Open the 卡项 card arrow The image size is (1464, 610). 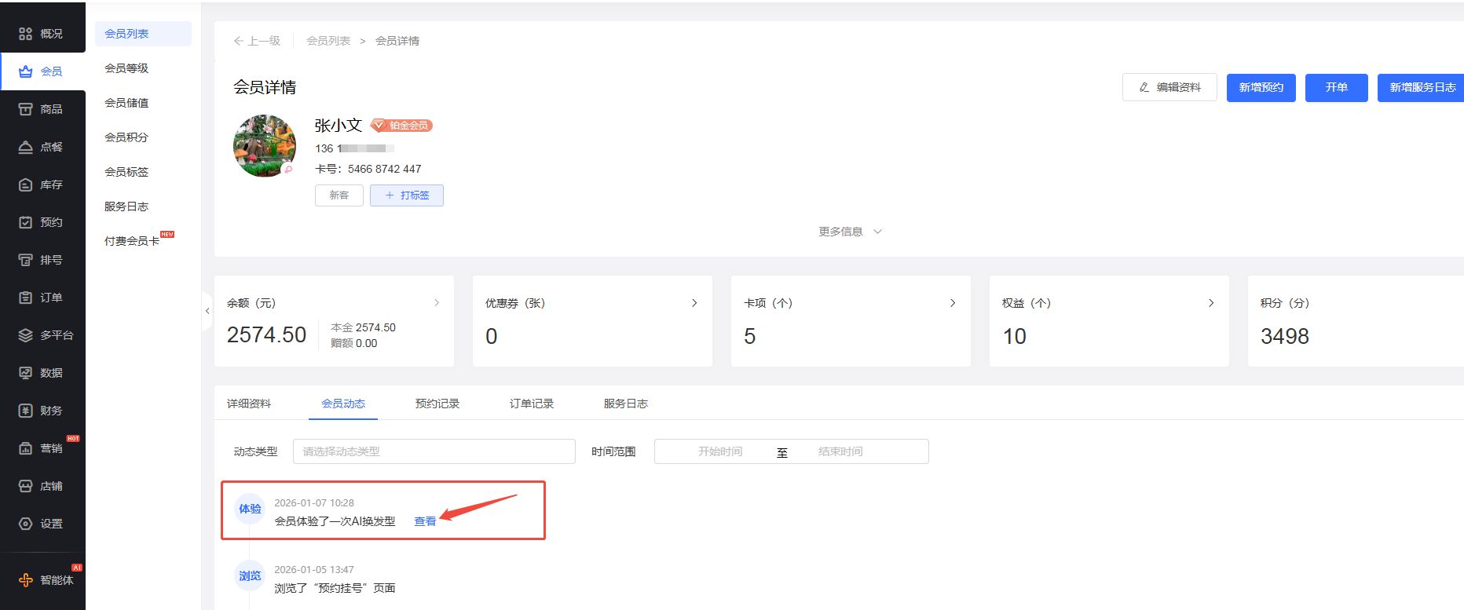pyautogui.click(x=953, y=303)
